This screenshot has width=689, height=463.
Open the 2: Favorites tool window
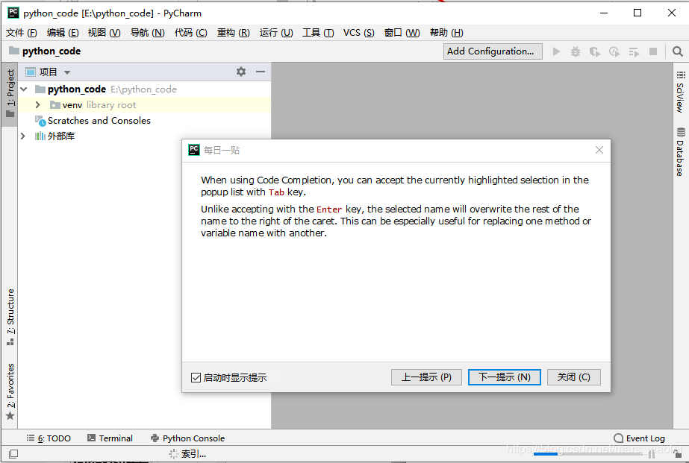[10, 391]
